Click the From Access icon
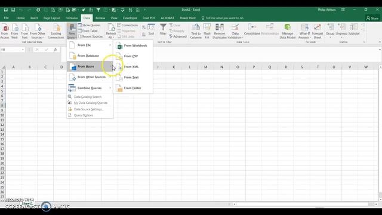This screenshot has height=215, width=382. click(x=5, y=31)
